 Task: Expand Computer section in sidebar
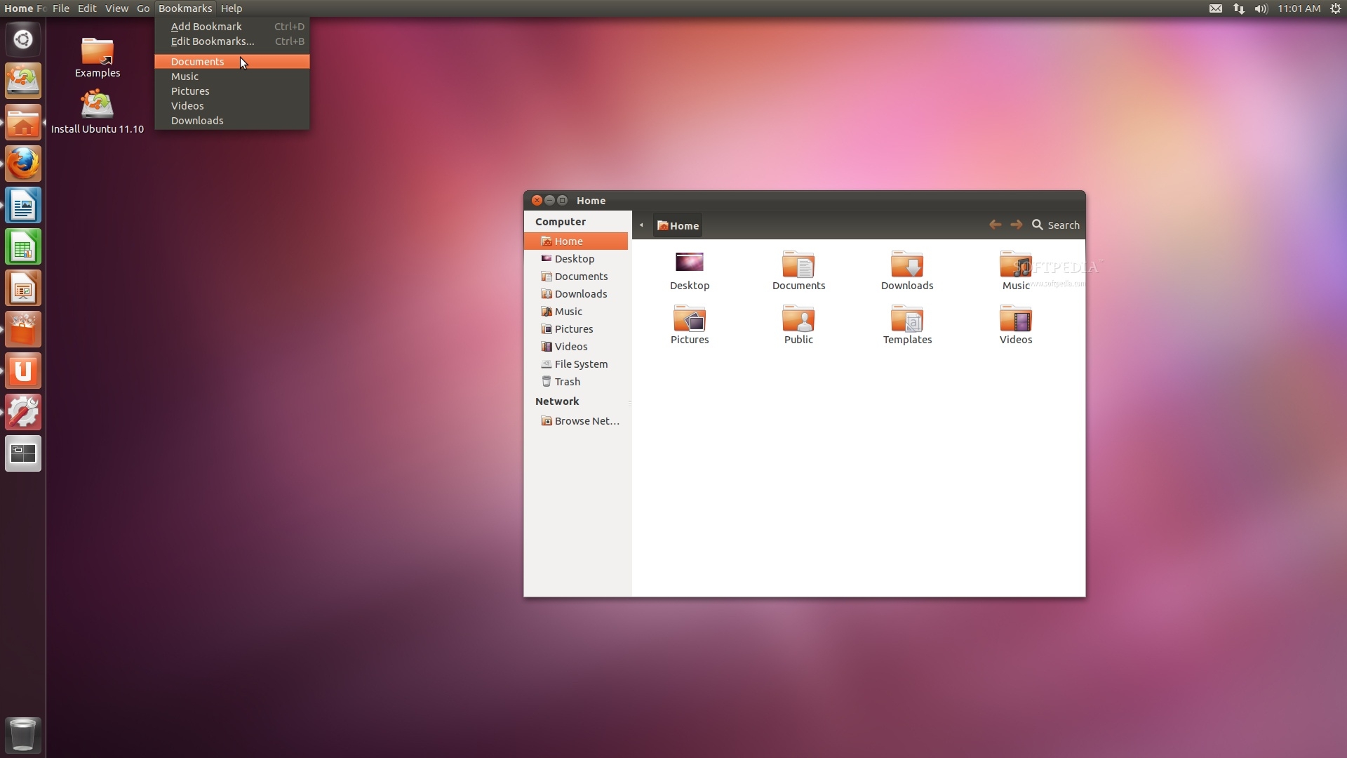tap(561, 221)
